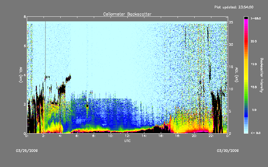268x167 pixels.
Task: Pick the green colorbar band near 10.0
Action: tap(246, 88)
